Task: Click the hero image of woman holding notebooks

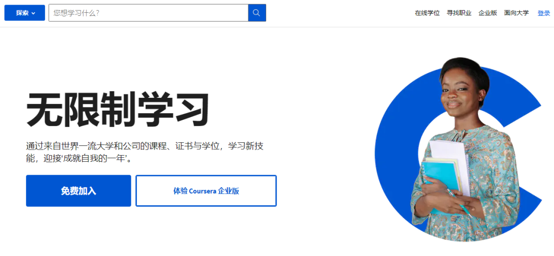Action: (x=458, y=150)
